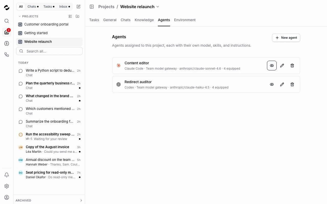Switch to the General tab
This screenshot has width=327, height=204.
(110, 20)
